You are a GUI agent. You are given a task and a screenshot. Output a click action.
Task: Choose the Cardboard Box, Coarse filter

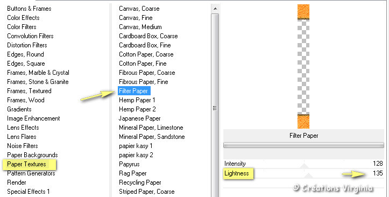148,36
